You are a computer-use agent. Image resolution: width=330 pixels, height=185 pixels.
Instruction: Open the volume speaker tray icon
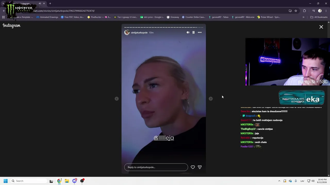[313, 181]
